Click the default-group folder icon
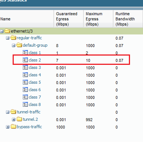 click(19, 45)
